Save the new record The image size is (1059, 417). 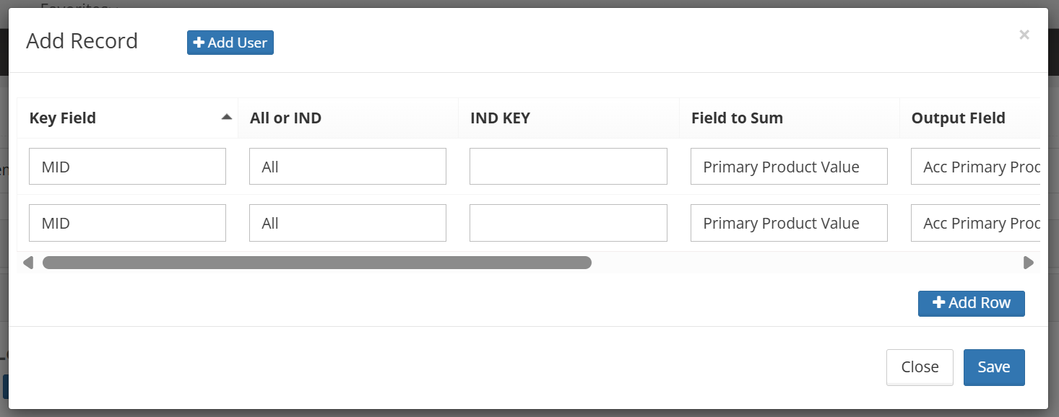coord(993,367)
